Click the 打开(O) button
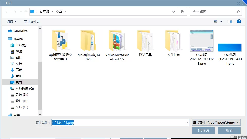This screenshot has width=247, height=139. (203, 131)
